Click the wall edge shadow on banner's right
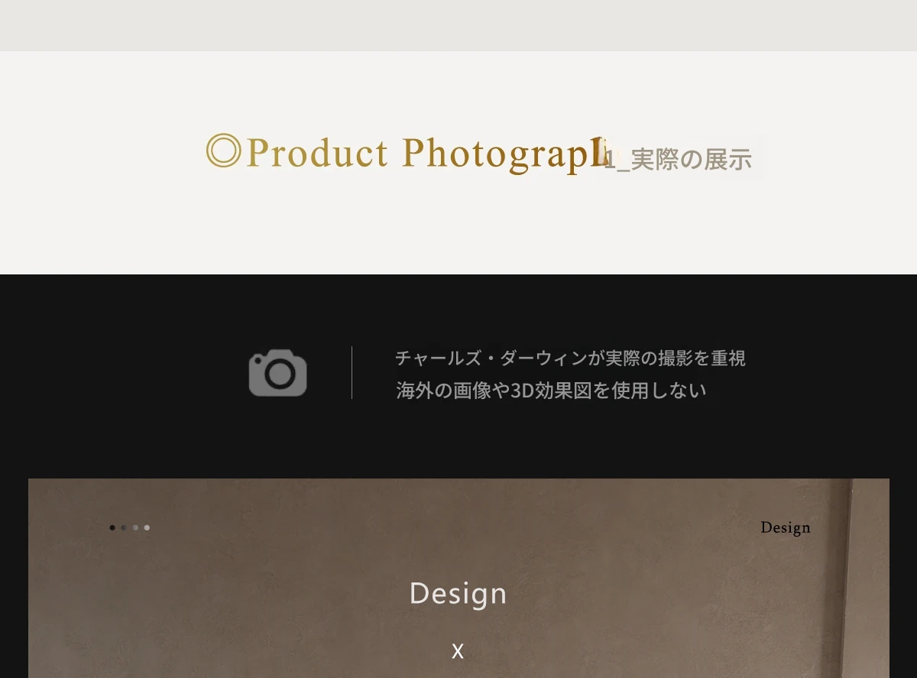This screenshot has width=917, height=678. 847,581
